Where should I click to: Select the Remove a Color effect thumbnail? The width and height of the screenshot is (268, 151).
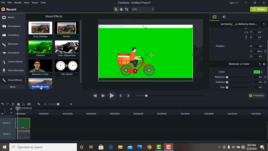pyautogui.click(x=40, y=66)
